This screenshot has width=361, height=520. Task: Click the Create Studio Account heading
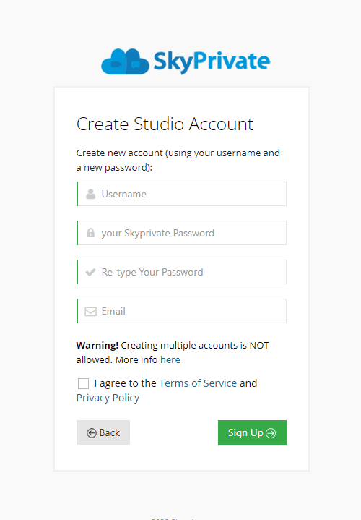tap(165, 124)
